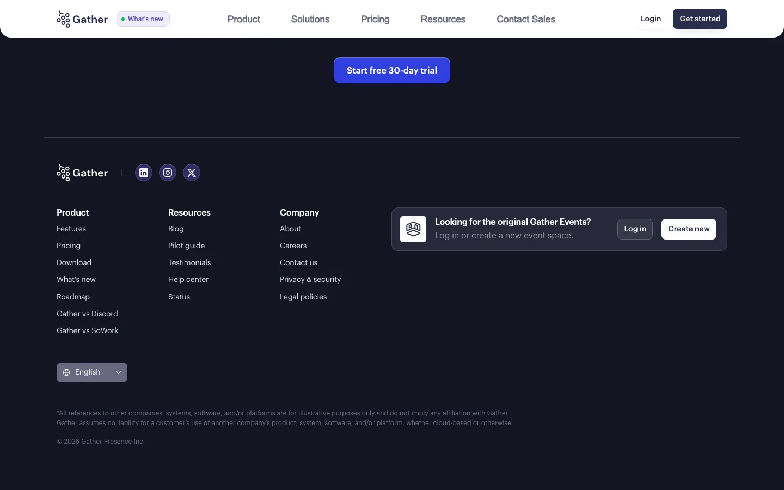
Task: Open the About link
Action: (290, 229)
